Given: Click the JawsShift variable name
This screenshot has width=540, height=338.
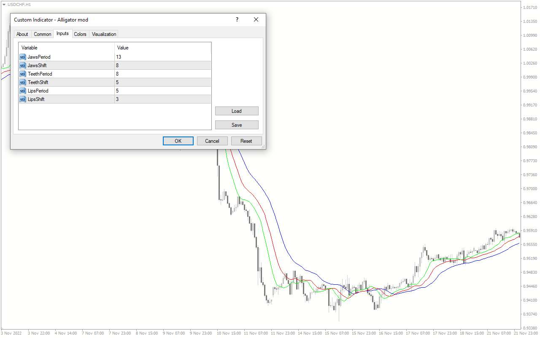Looking at the screenshot, I should pos(37,65).
